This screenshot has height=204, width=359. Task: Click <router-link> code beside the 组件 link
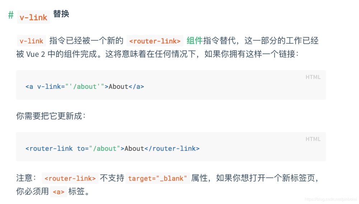[155, 41]
